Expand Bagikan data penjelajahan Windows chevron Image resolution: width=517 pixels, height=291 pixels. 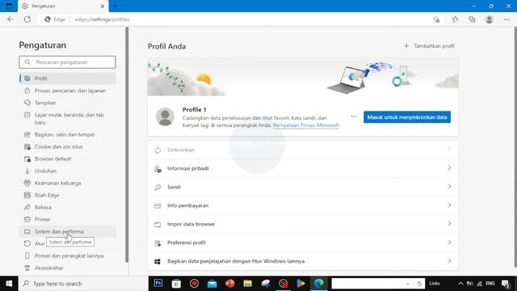point(449,261)
